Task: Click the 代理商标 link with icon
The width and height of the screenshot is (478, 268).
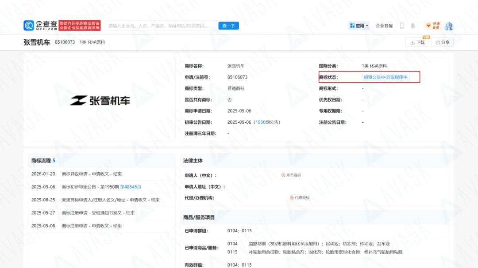Action: 300,198
